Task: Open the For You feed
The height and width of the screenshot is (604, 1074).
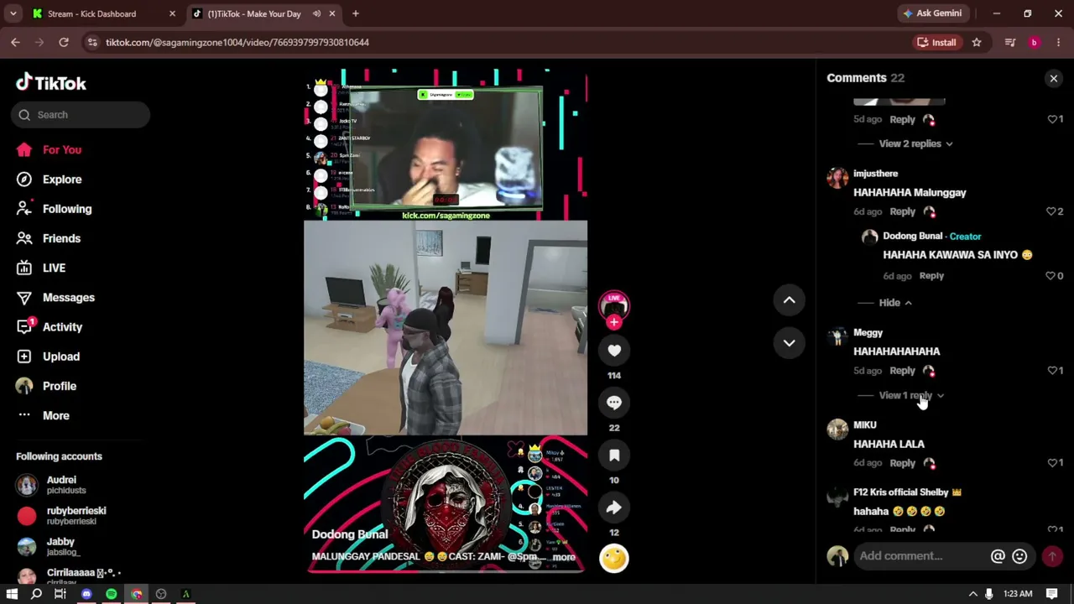Action: pyautogui.click(x=62, y=150)
